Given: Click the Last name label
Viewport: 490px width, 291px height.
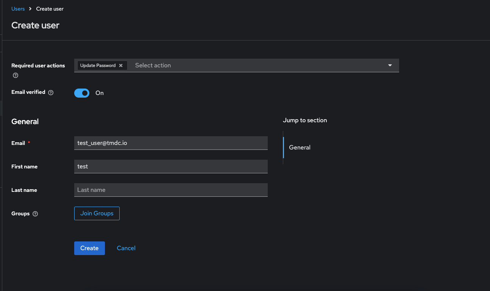Looking at the screenshot, I should tap(24, 190).
